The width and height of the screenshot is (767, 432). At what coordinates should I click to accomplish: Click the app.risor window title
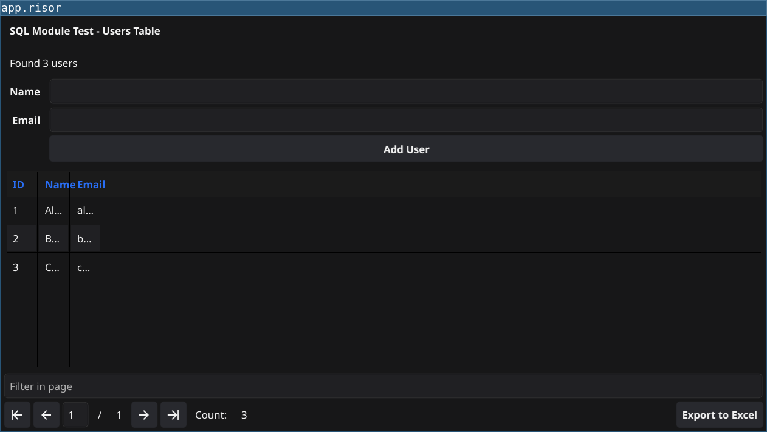tap(31, 8)
